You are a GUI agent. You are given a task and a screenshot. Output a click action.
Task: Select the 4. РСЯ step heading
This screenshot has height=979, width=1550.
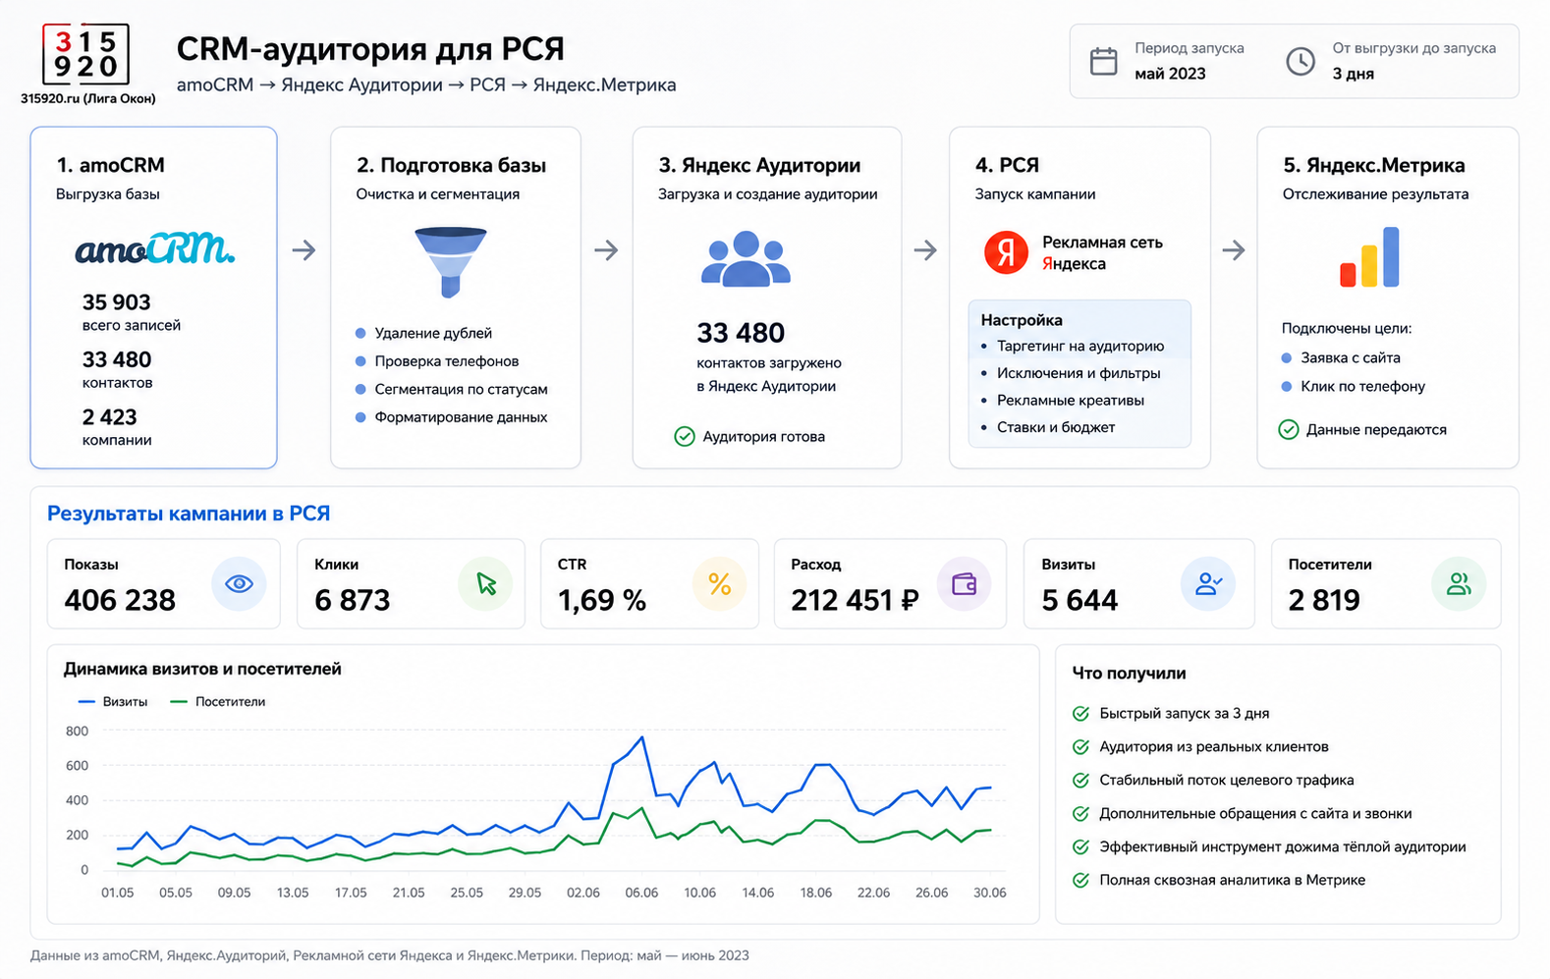tap(1007, 165)
